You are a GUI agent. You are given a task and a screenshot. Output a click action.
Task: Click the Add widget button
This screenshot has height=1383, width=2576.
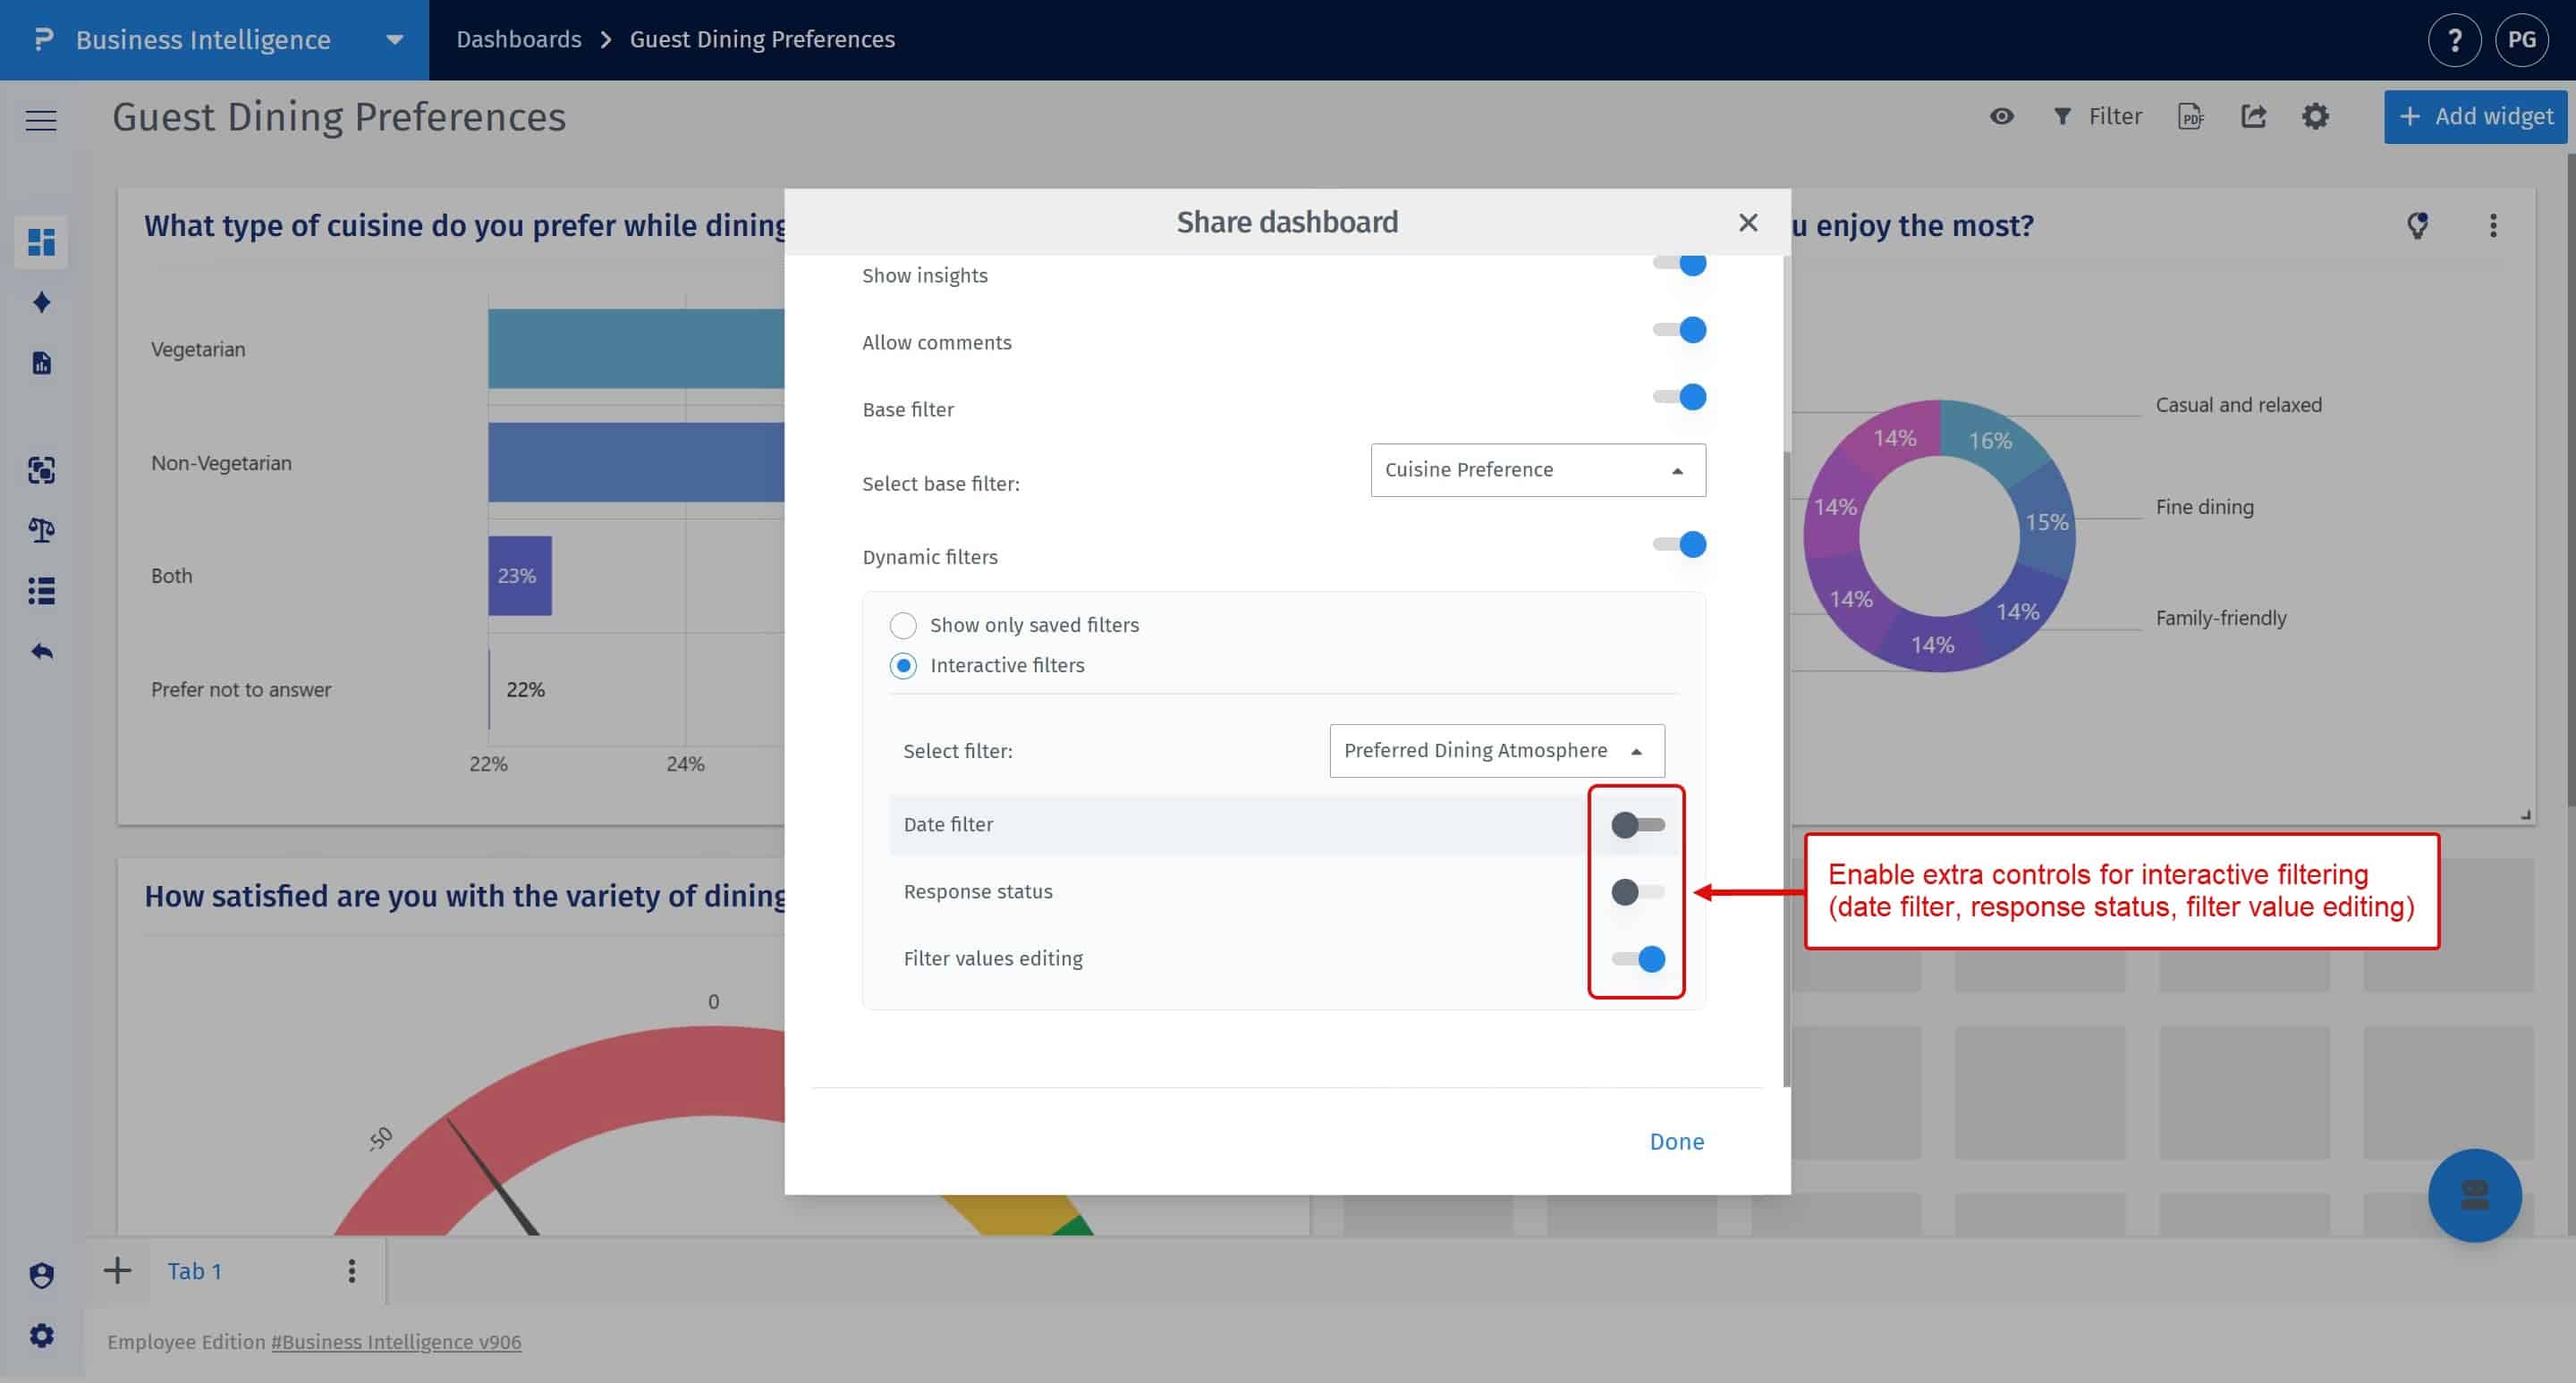tap(2475, 117)
